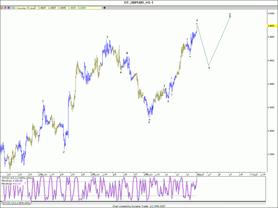Click the DTOSC 8,5,3,3 (80%-20%) indicator title
The width and height of the screenshot is (278, 208).
tap(17, 178)
